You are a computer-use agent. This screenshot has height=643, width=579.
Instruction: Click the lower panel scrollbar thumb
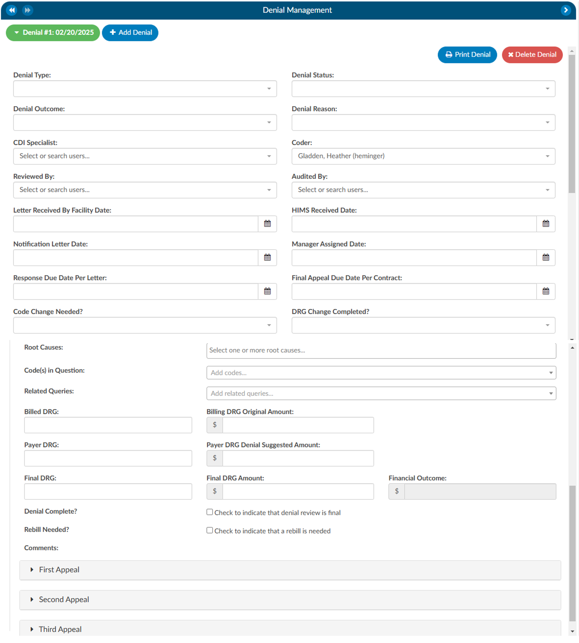coord(572,554)
